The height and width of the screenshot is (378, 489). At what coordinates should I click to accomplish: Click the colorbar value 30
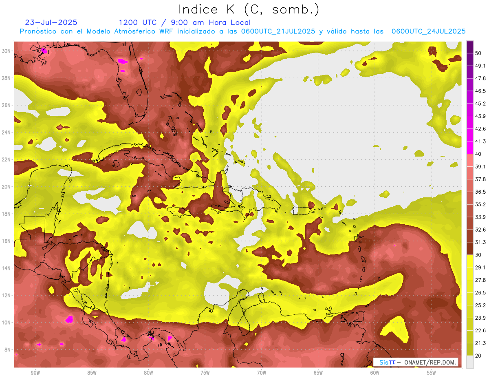[478, 255]
